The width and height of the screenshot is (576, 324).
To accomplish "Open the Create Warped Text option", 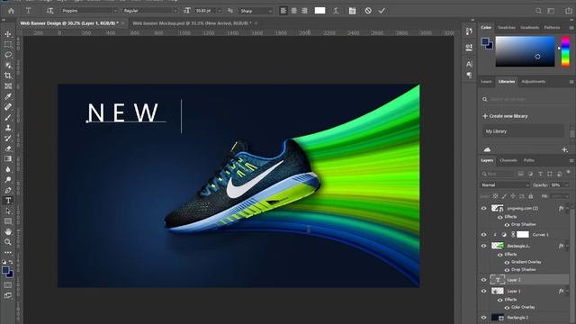I will 336,11.
